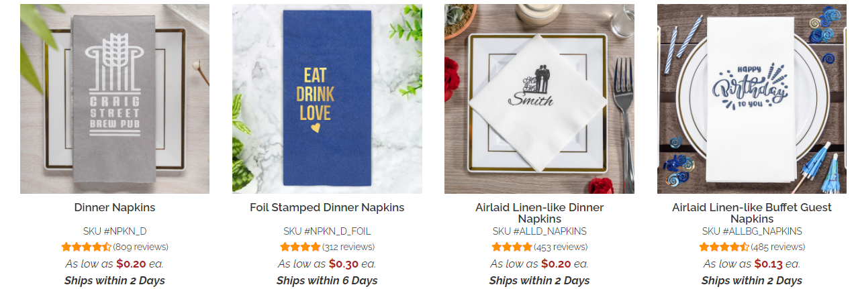Open the Happy Birthday napkin image
Image resolution: width=856 pixels, height=289 pixels.
(x=752, y=99)
